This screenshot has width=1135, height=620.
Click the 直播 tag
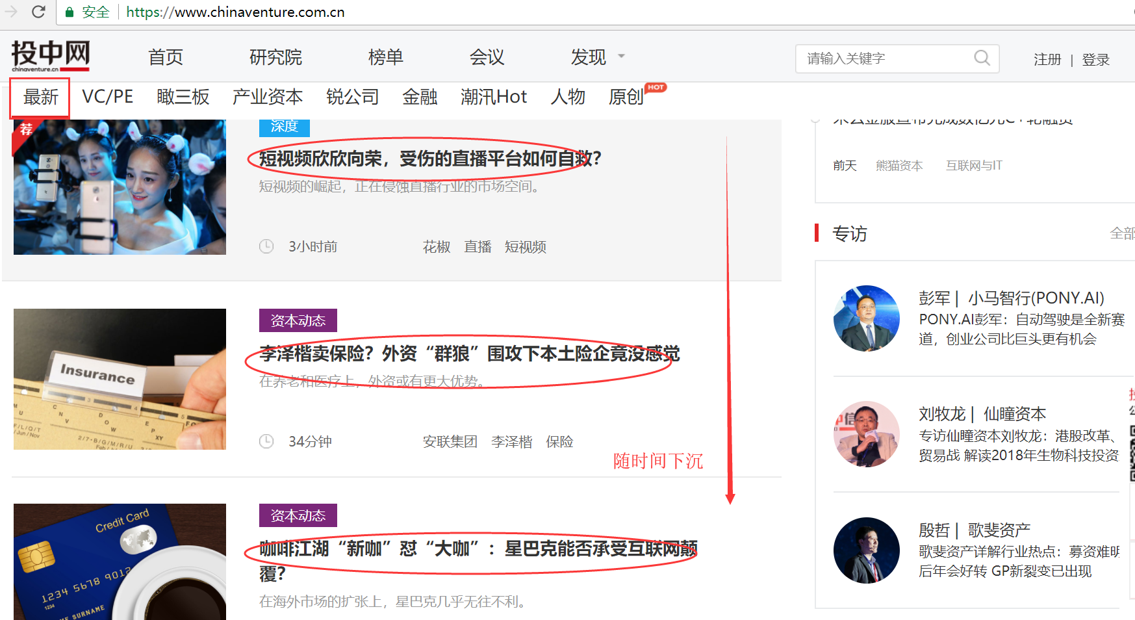478,247
